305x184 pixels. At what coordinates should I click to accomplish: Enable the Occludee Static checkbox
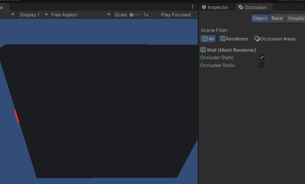pos(262,65)
